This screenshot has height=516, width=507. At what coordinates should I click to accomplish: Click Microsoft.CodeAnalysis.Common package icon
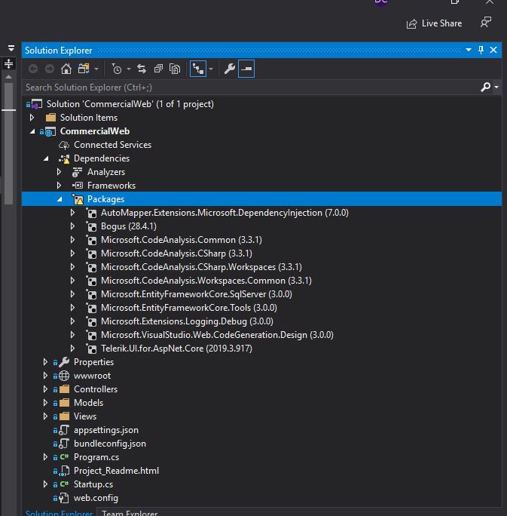pos(91,240)
